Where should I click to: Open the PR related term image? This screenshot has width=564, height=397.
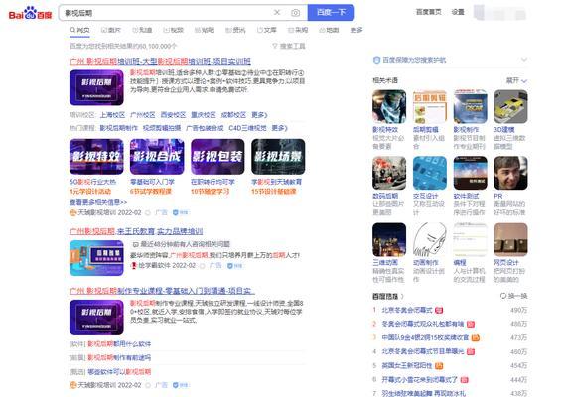tap(510, 173)
